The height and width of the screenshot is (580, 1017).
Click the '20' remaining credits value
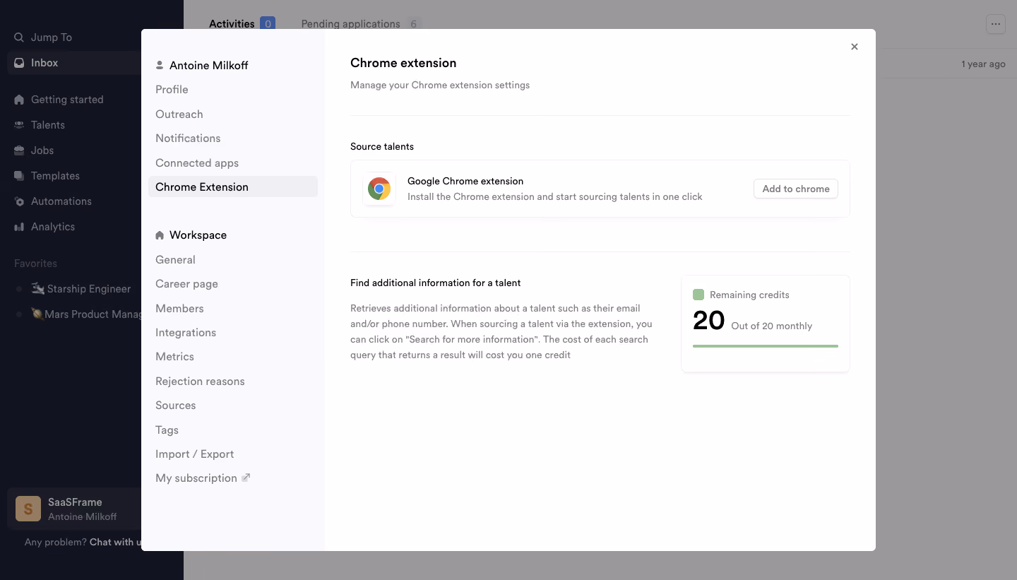click(x=709, y=321)
